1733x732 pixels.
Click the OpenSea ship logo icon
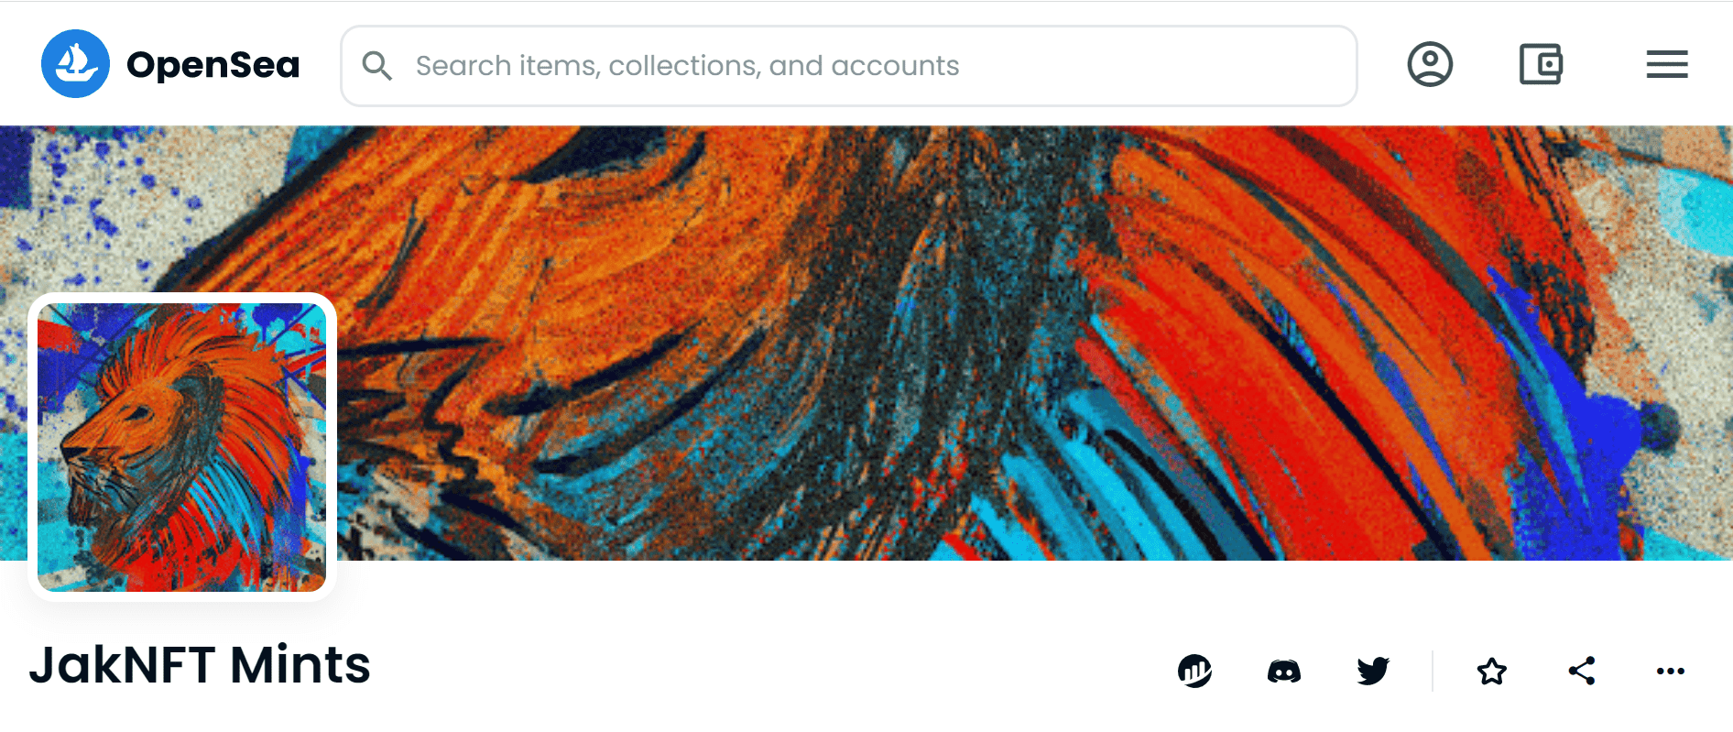pyautogui.click(x=76, y=64)
